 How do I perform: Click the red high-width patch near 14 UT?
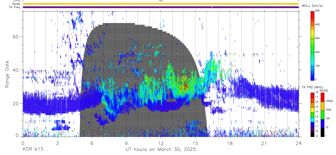point(186,87)
